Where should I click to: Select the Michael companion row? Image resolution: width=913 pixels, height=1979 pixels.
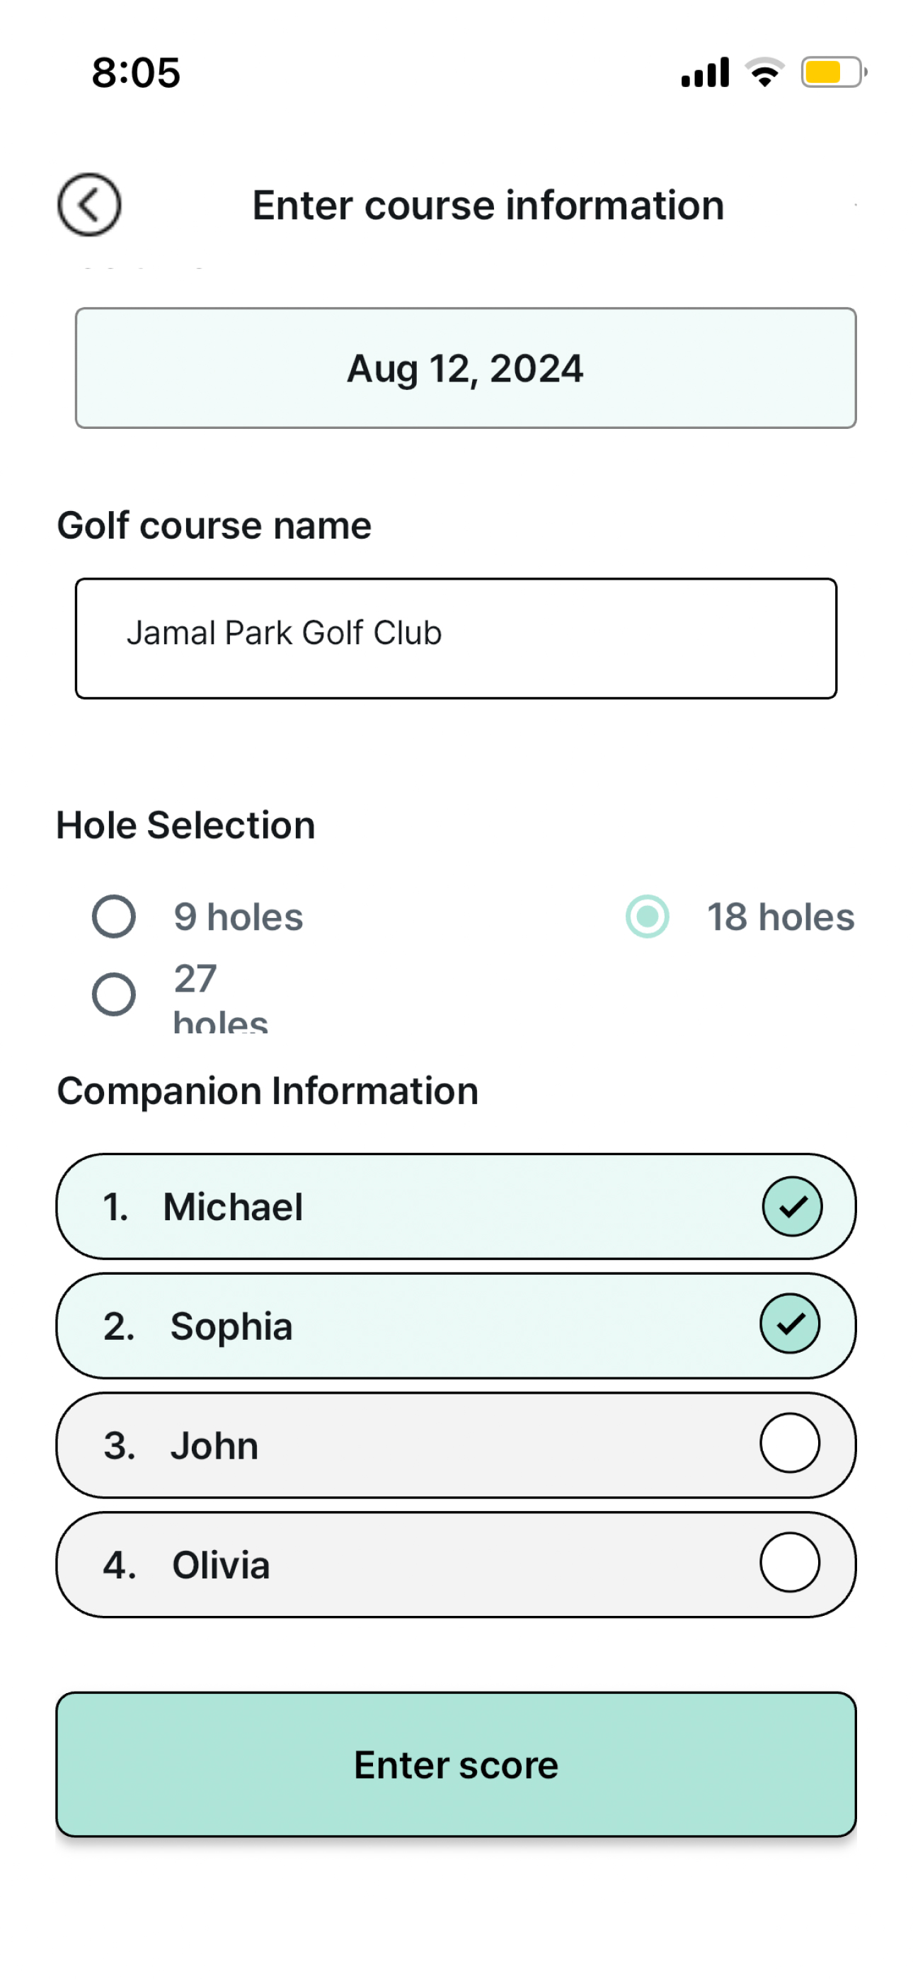pos(456,1206)
